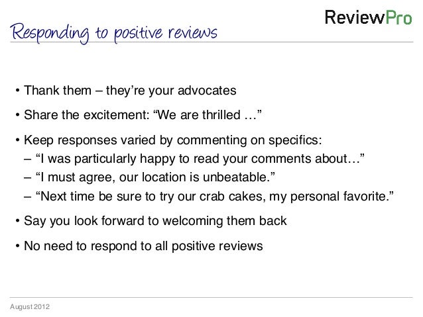Click the 'our location is unbeatable' sub-item
423x317 pixels.
coord(155,177)
